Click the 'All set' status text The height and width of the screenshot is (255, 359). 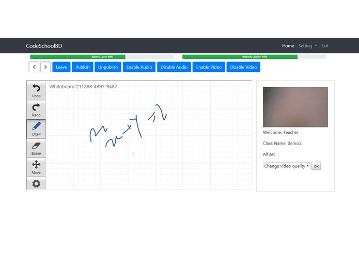tap(269, 154)
